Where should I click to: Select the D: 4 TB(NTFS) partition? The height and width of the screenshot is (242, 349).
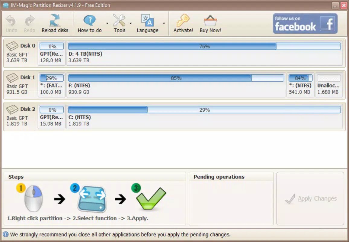tap(204, 53)
